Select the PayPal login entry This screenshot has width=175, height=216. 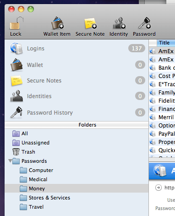162,133
